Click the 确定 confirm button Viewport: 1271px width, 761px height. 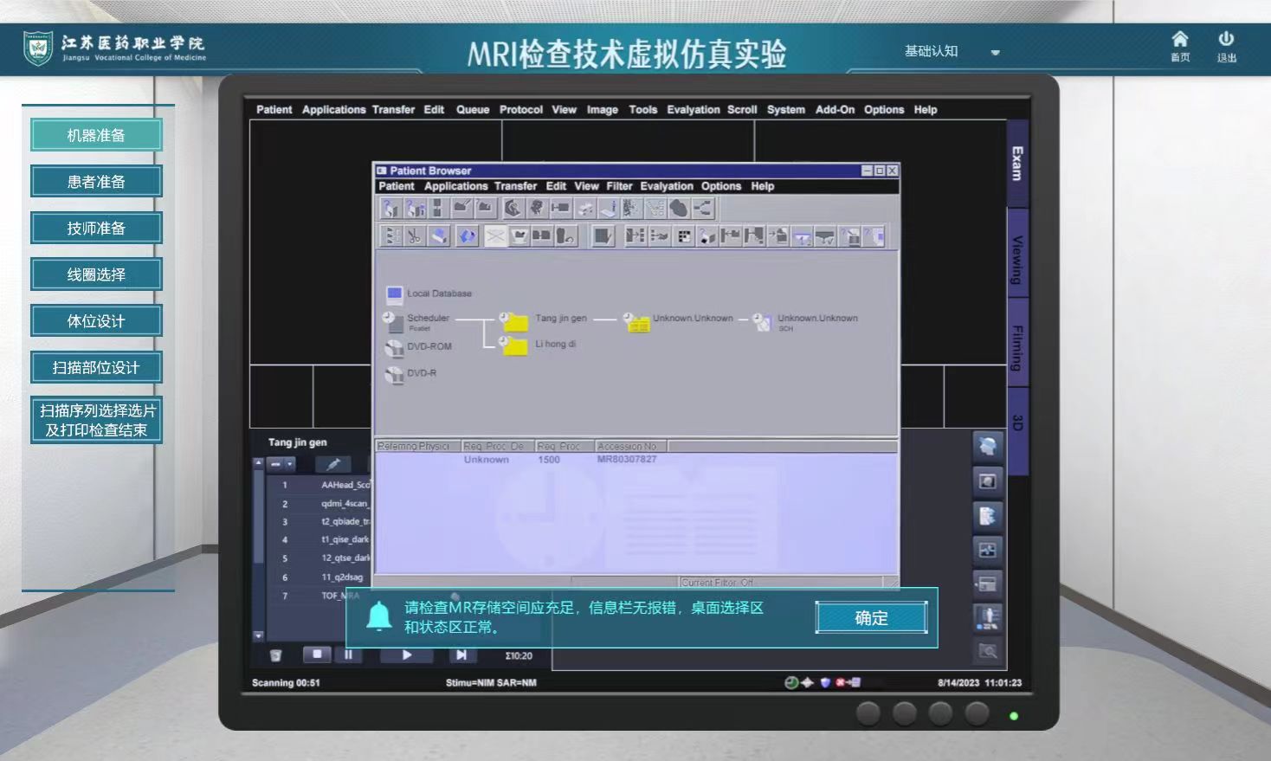871,617
